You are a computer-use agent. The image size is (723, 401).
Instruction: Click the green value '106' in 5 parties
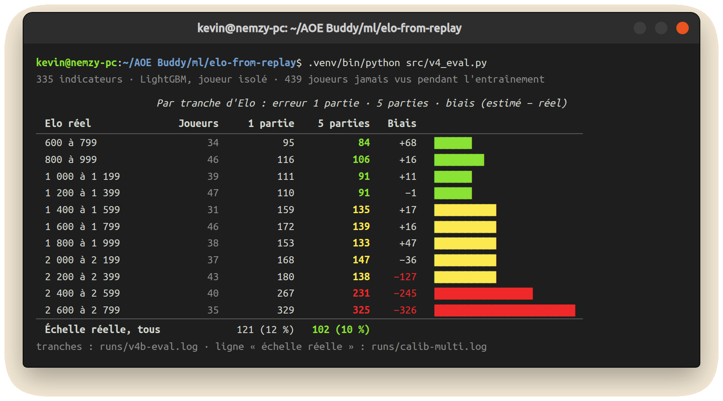coord(361,159)
